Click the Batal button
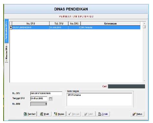This screenshot has height=123, width=153. pyautogui.click(x=88, y=114)
